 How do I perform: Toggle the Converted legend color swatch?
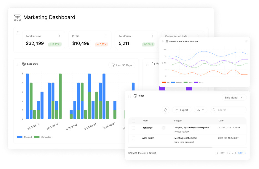pyautogui.click(x=37, y=137)
